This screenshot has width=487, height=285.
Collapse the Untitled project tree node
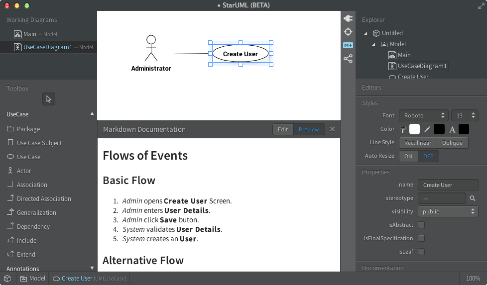tap(366, 33)
